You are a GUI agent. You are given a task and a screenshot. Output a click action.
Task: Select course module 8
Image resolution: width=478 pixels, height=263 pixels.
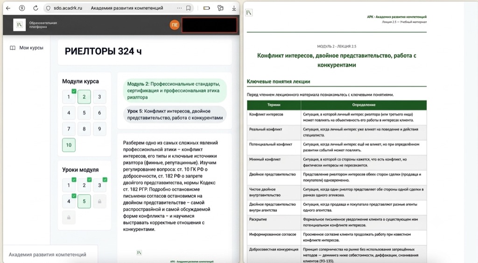(x=84, y=129)
